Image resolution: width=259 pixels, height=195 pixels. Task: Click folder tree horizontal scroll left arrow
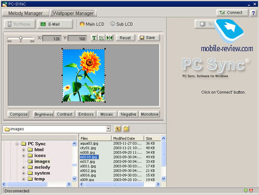pos(4,184)
